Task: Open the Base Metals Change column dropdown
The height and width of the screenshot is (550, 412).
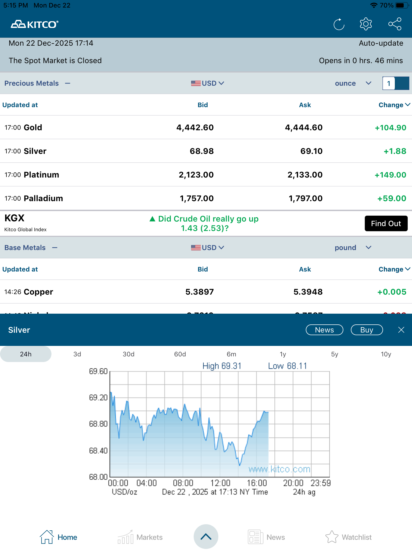Action: [394, 269]
